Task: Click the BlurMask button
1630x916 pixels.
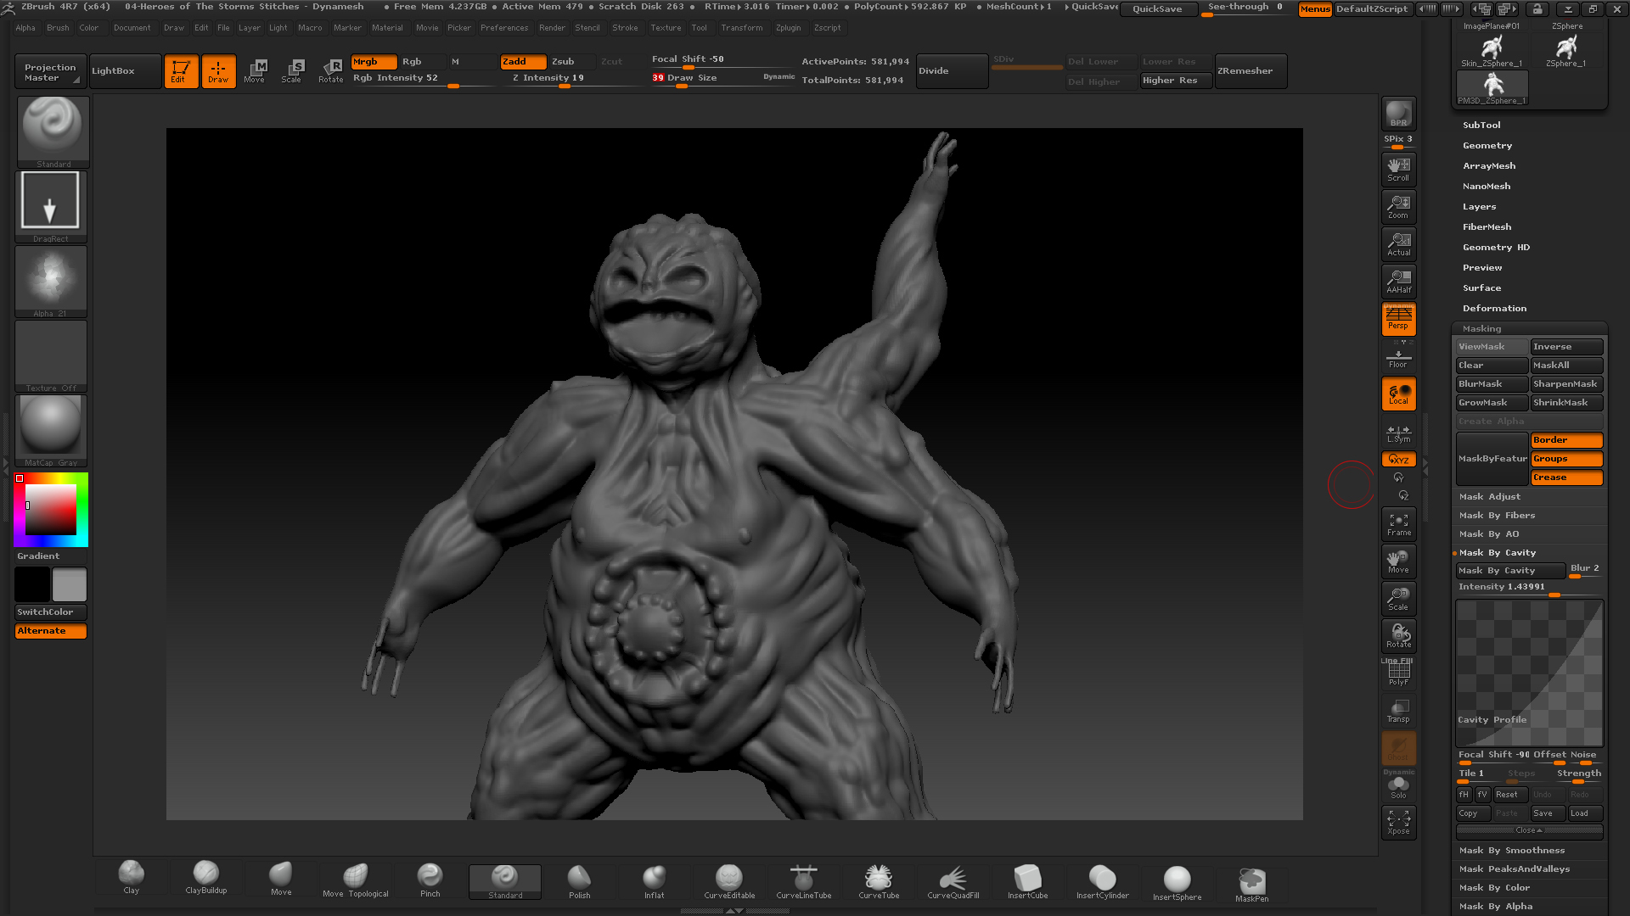Action: point(1492,384)
